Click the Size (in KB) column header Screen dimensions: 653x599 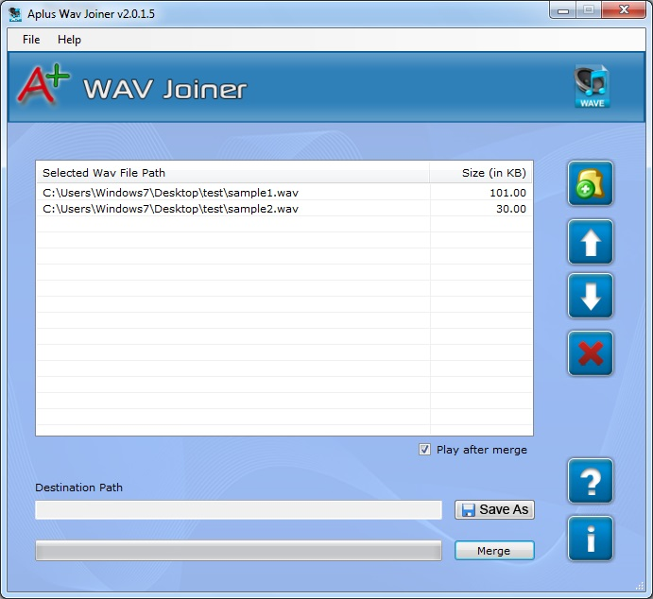tap(481, 173)
